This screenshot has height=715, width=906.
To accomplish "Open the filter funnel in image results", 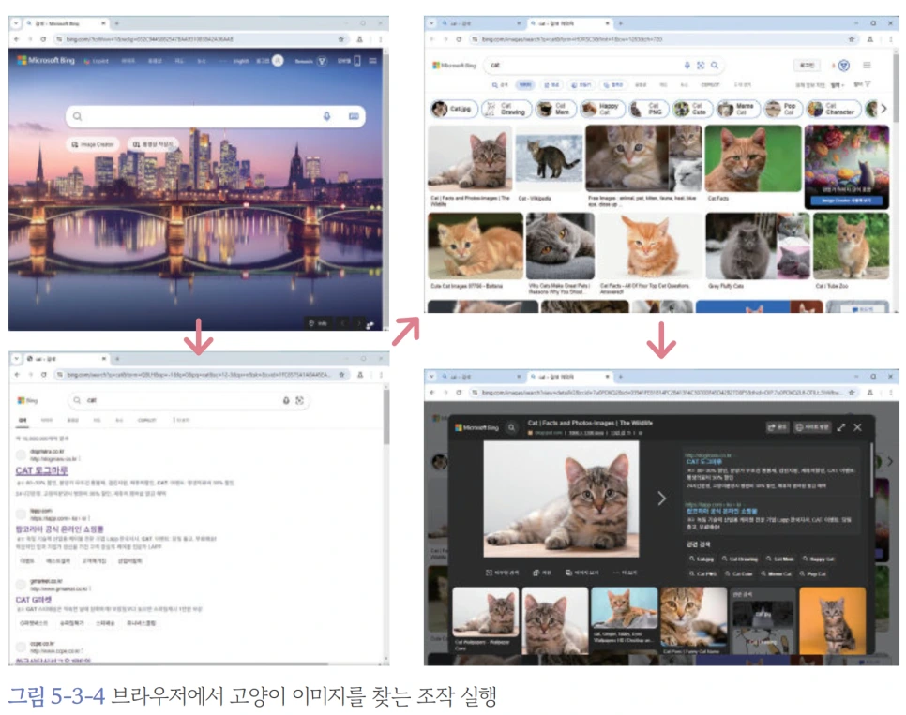I will [x=868, y=84].
